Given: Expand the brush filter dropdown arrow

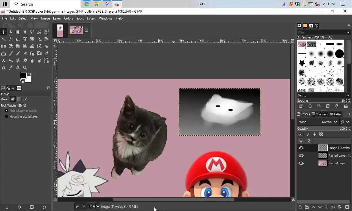Looking at the screenshot, I should point(348,32).
